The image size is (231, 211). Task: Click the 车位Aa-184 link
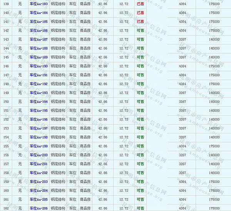(x=39, y=13)
